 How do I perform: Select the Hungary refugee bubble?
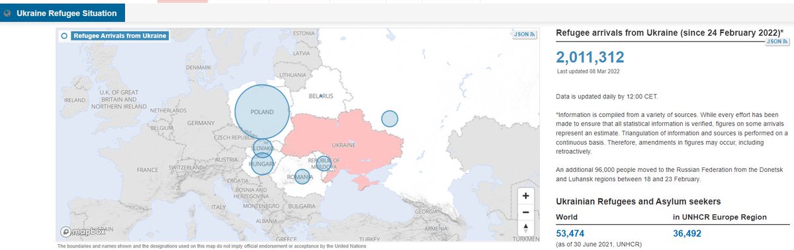(x=261, y=164)
